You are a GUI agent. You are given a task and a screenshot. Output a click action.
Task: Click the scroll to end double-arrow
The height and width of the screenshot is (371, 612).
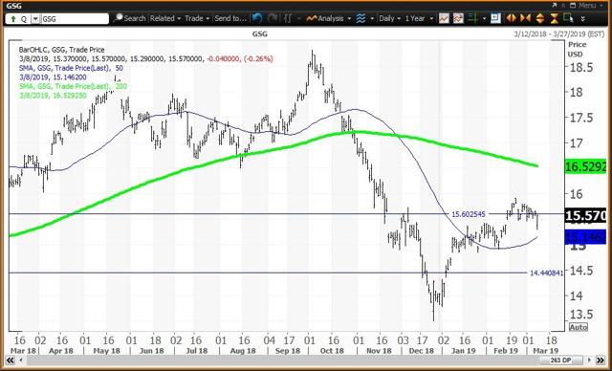coord(601,360)
